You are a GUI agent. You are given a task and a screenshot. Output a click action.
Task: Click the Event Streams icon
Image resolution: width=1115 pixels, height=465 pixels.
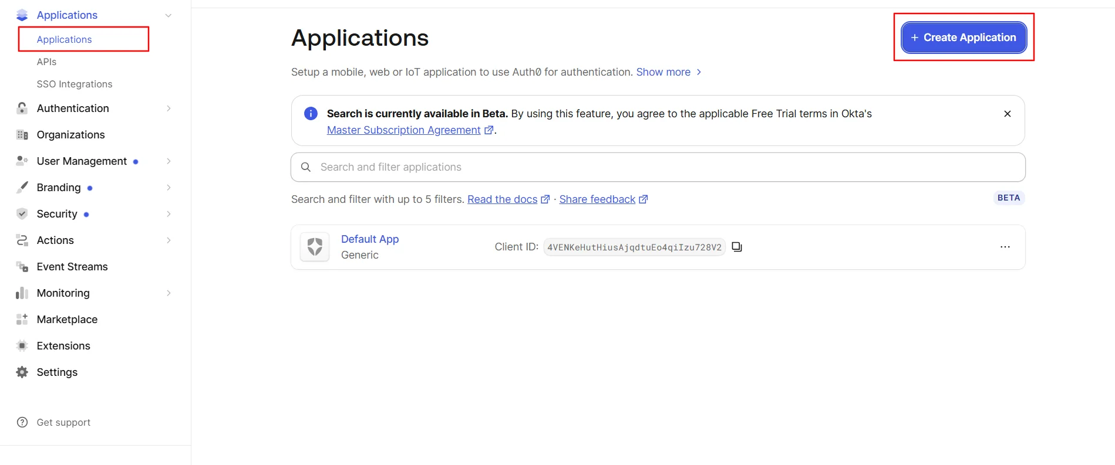pyautogui.click(x=22, y=267)
